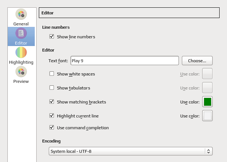Disable Use command completion

click(52, 127)
